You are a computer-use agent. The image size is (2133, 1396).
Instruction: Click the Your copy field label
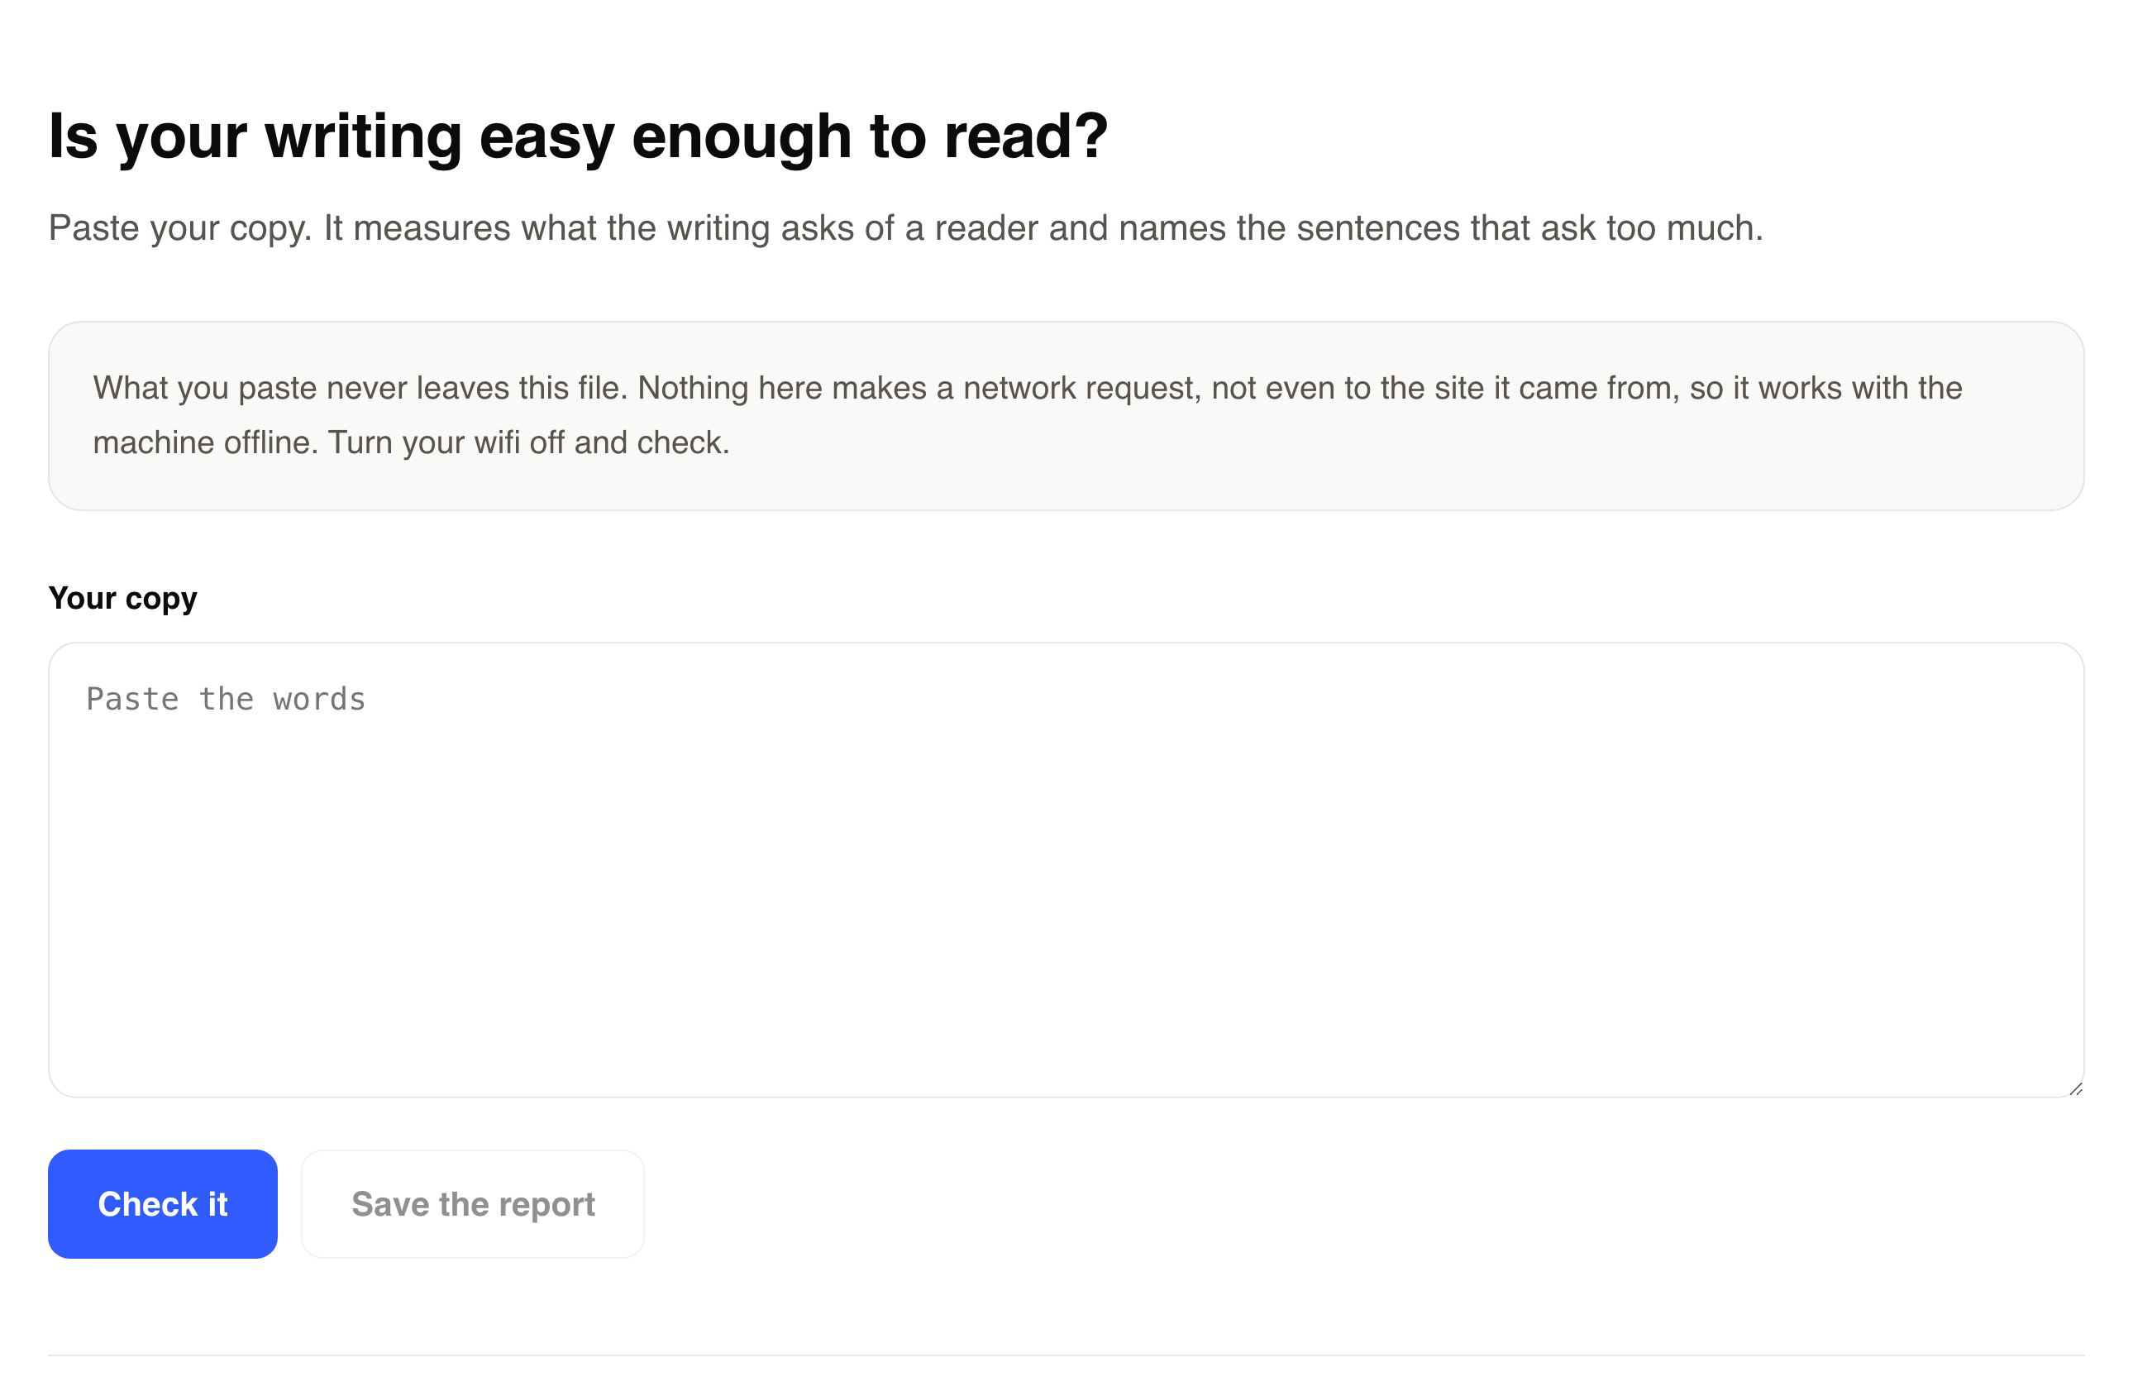pyautogui.click(x=123, y=598)
